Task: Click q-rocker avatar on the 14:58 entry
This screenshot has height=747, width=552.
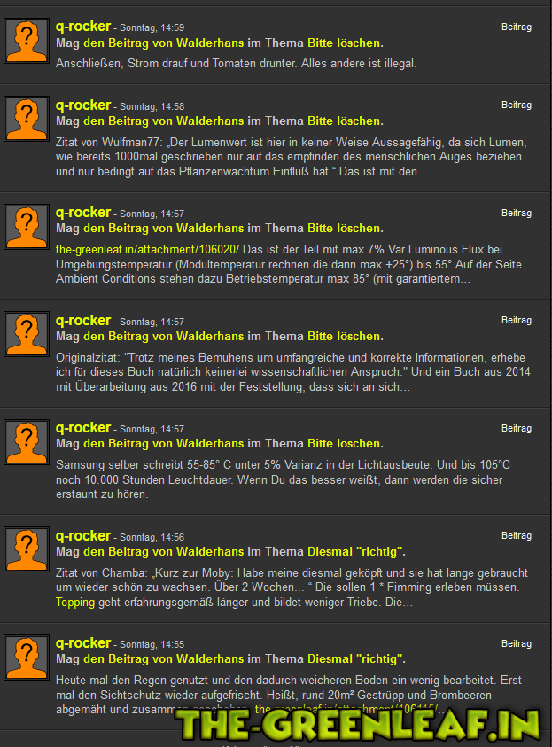Action: coord(27,119)
